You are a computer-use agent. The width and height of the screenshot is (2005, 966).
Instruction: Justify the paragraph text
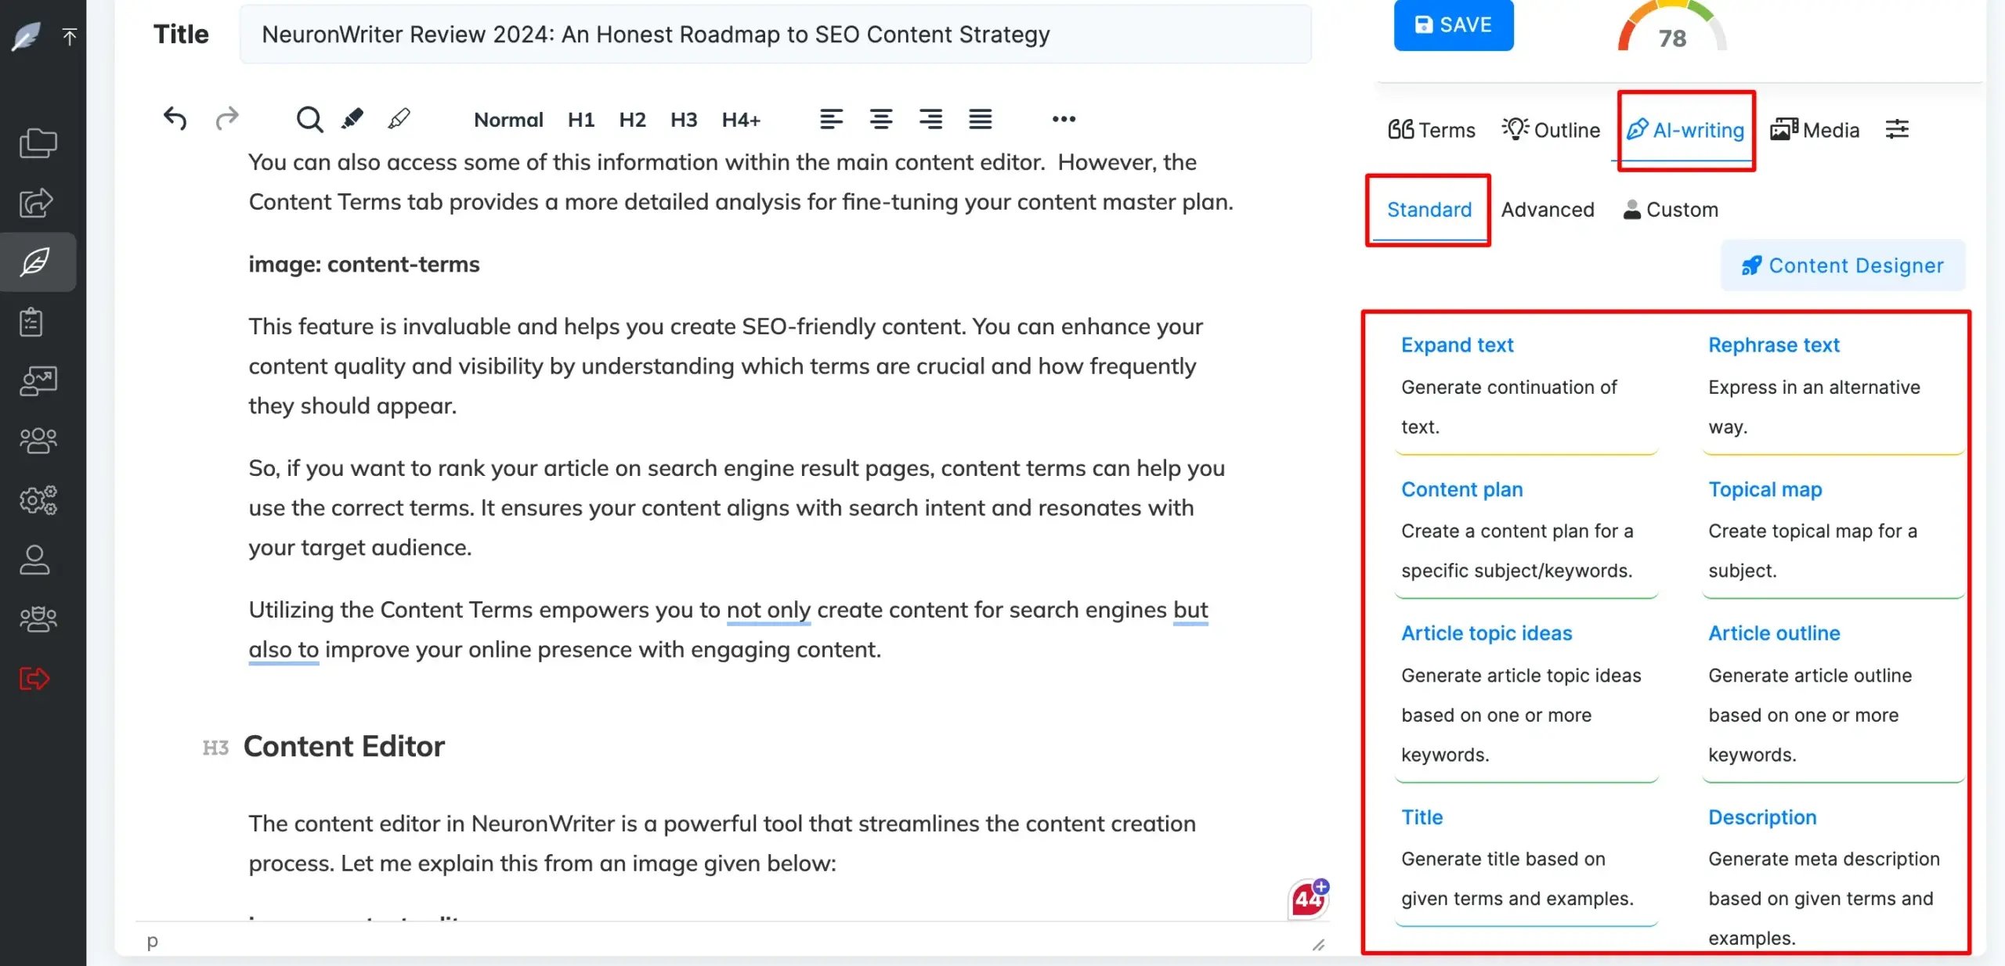point(980,119)
